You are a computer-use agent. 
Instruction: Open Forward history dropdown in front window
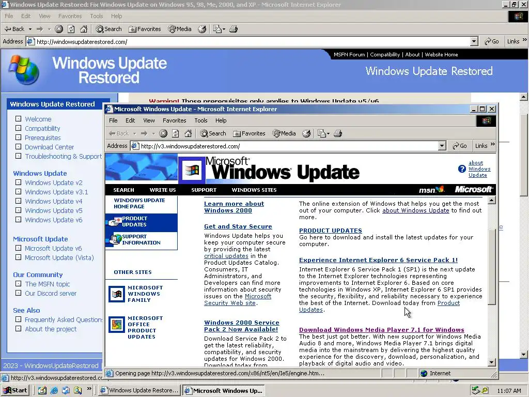coord(153,133)
